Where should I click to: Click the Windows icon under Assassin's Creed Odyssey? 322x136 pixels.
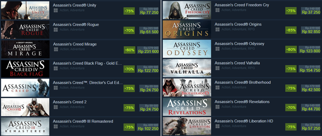[x=217, y=49]
